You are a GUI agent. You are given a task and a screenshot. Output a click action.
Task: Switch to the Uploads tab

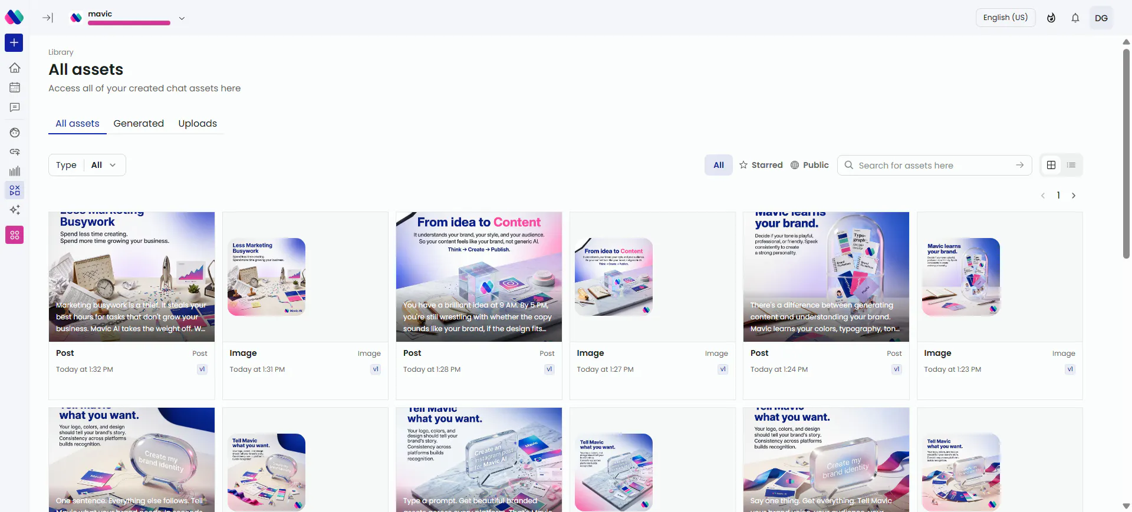point(198,123)
